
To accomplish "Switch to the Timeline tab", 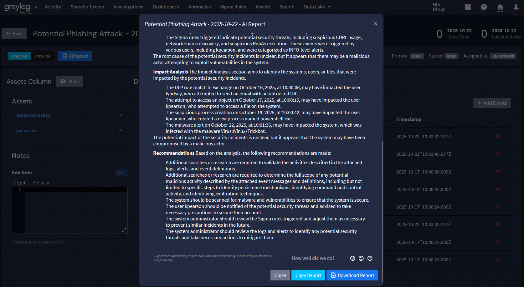I will pyautogui.click(x=43, y=56).
